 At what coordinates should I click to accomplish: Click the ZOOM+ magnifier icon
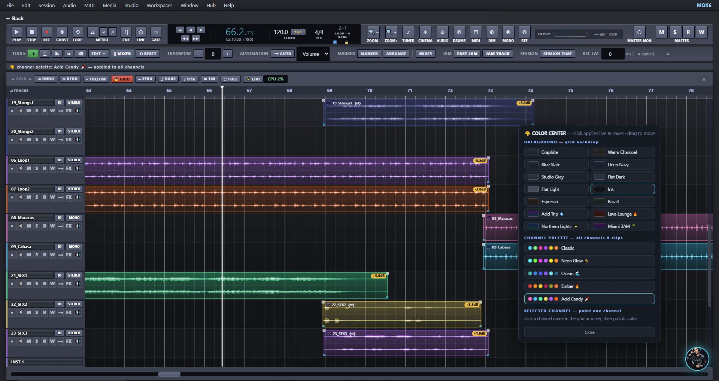pyautogui.click(x=391, y=32)
